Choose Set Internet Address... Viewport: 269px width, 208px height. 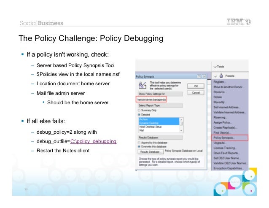tap(227, 107)
